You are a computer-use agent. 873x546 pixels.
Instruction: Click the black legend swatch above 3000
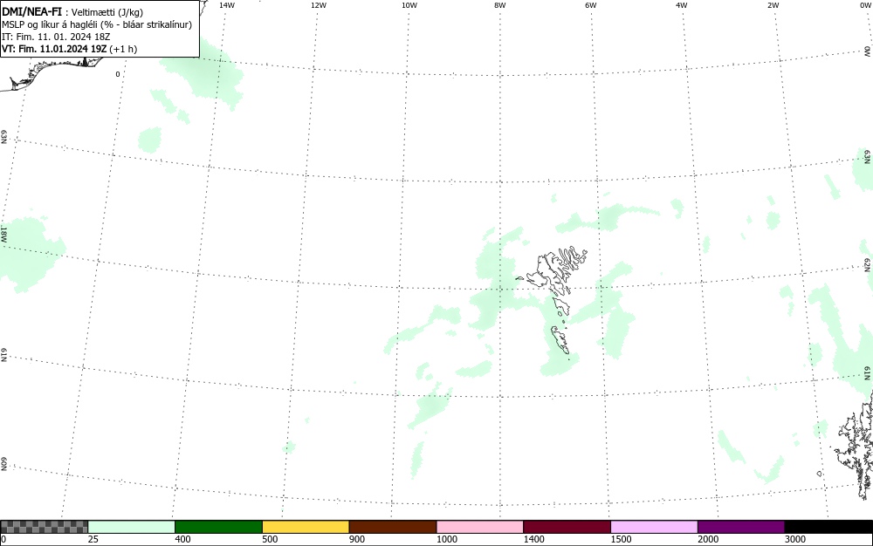click(x=828, y=527)
